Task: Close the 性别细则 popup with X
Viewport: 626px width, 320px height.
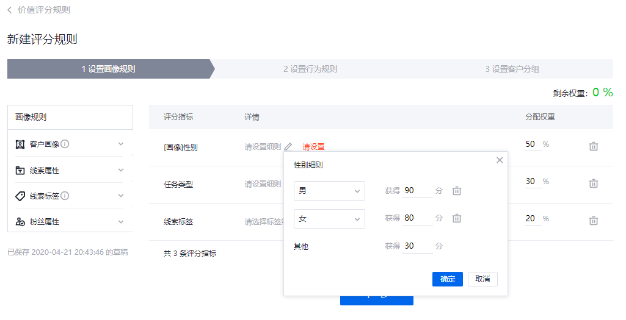Action: click(499, 160)
